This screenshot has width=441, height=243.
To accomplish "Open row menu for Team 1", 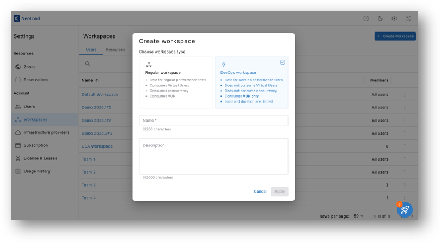I will (405, 159).
